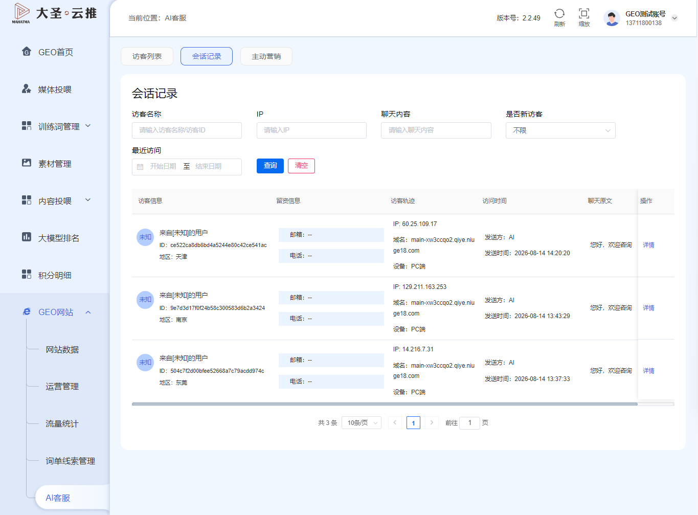This screenshot has width=698, height=515.
Task: Click the table horizontal scrollbar
Action: pos(385,404)
